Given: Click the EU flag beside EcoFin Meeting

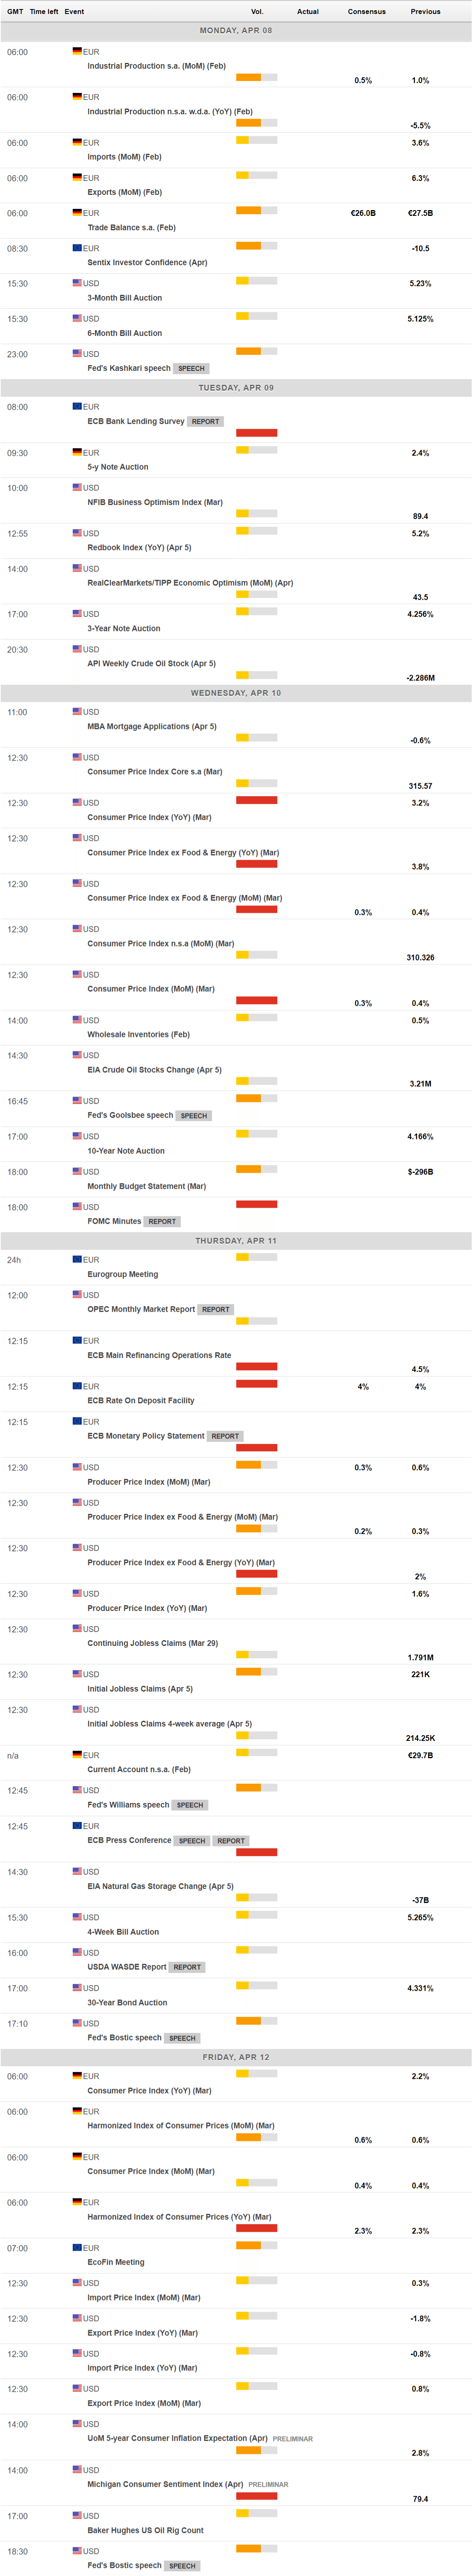Looking at the screenshot, I should 77,2247.
